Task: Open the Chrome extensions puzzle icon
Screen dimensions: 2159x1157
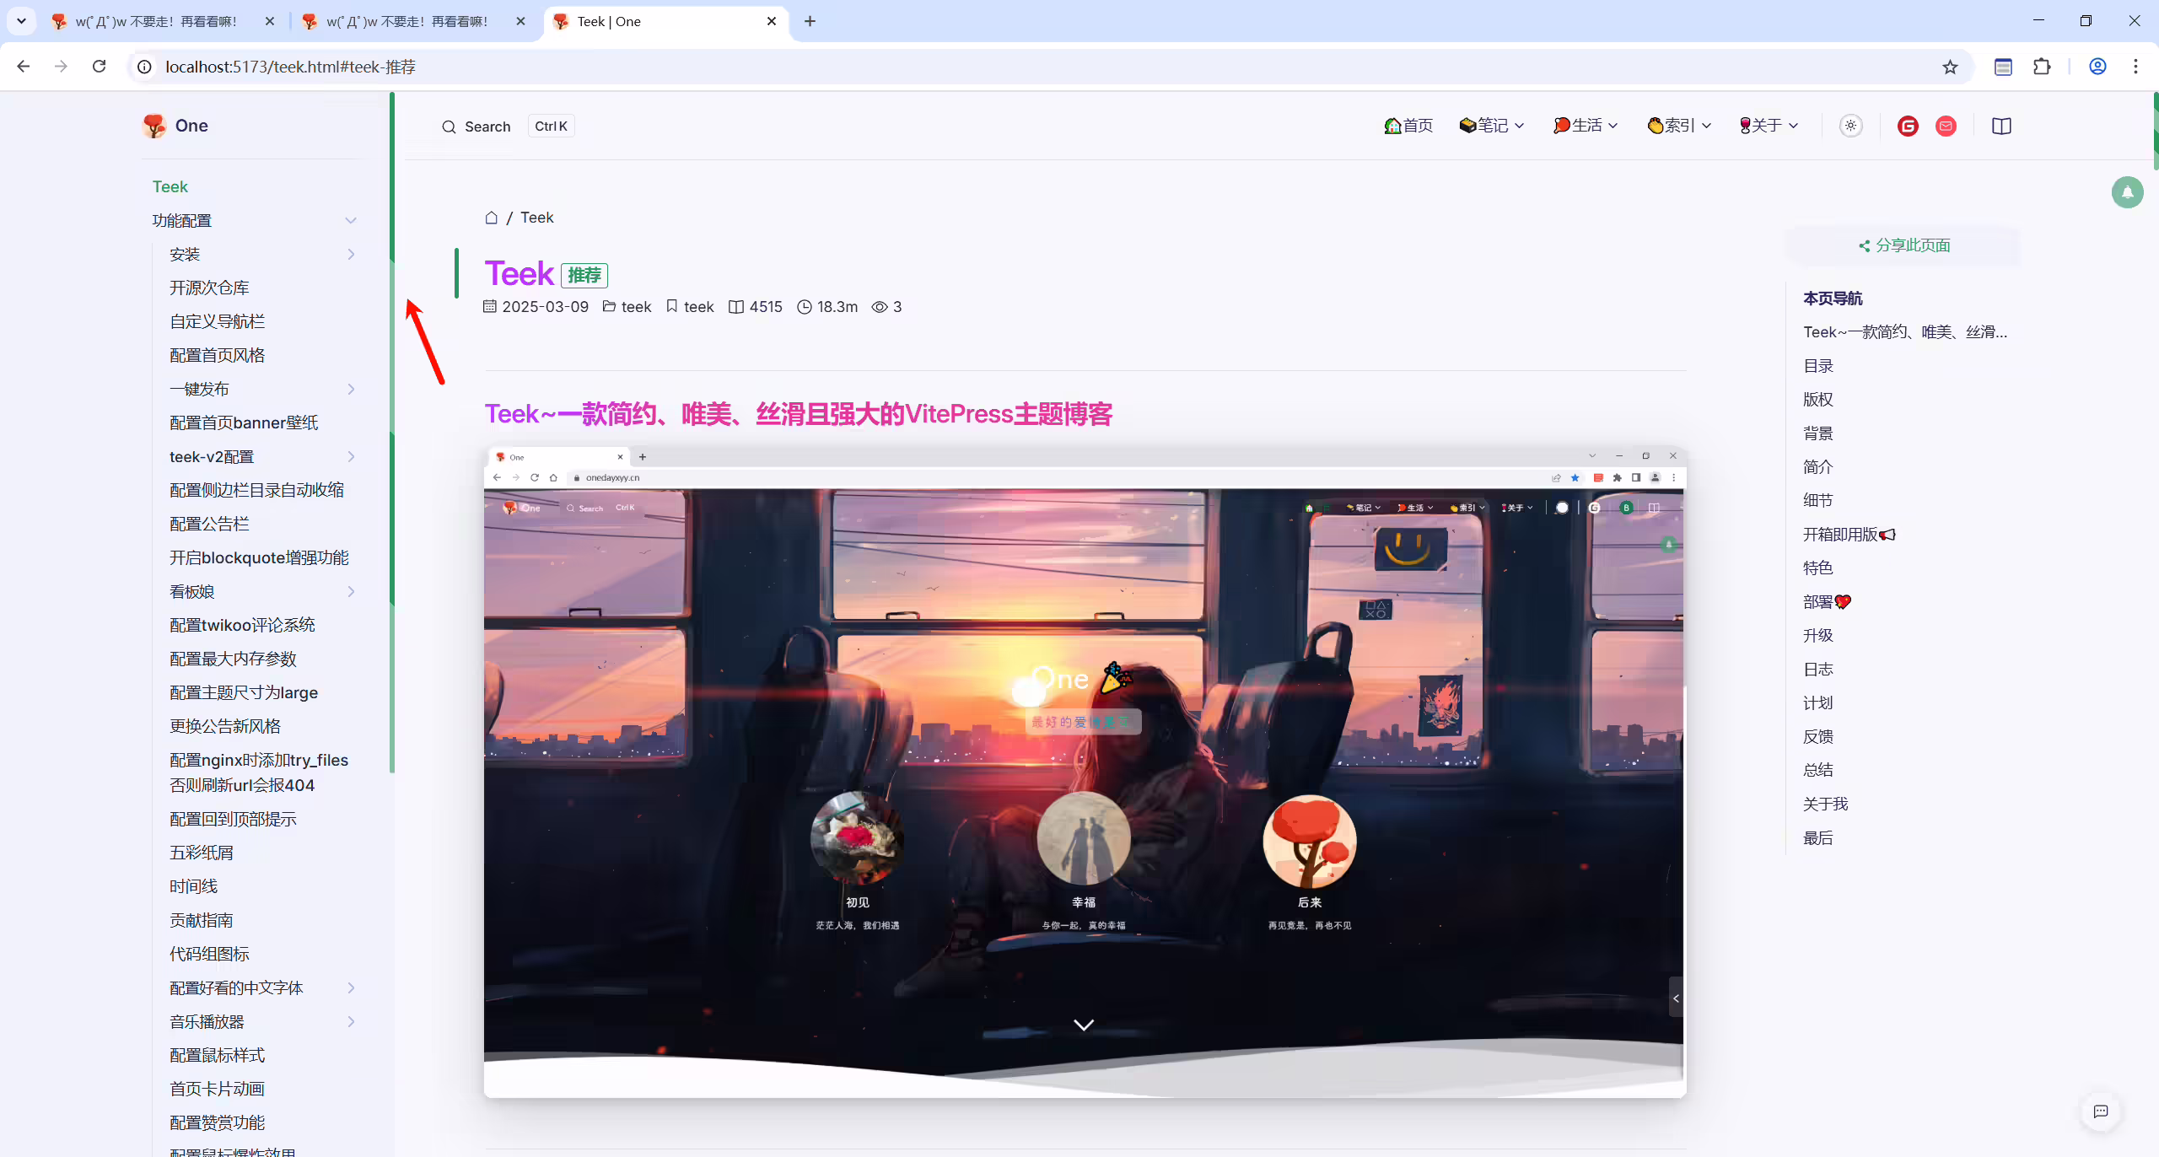Action: (2042, 67)
